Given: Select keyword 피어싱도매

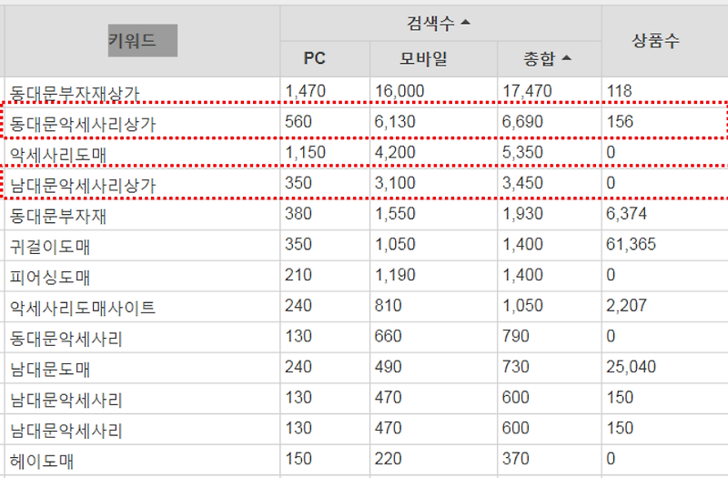Looking at the screenshot, I should [x=50, y=278].
